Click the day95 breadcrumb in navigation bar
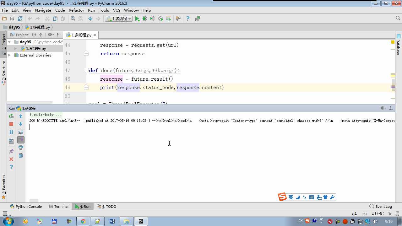The image size is (402, 226). pyautogui.click(x=11, y=27)
